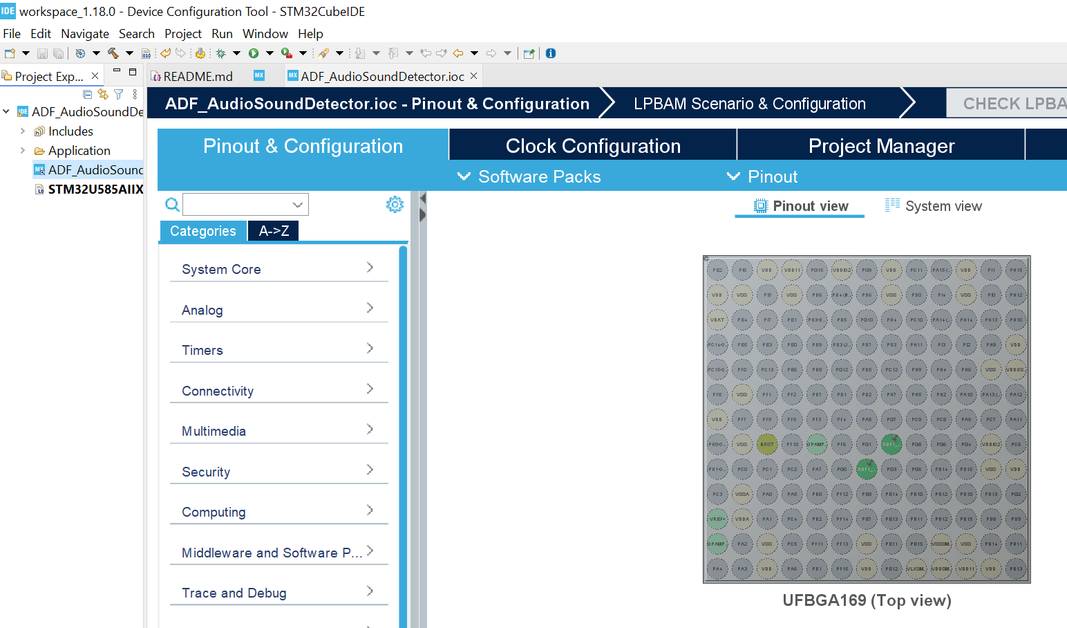Select the green OPAMP pin on the chip

pos(816,445)
